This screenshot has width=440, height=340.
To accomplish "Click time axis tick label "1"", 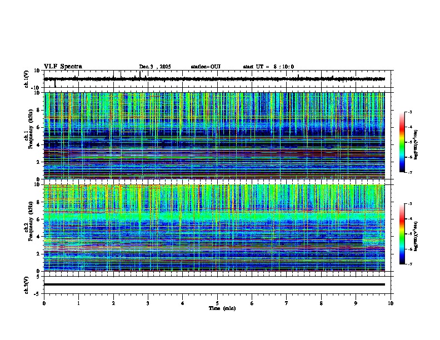I will click(x=78, y=303).
